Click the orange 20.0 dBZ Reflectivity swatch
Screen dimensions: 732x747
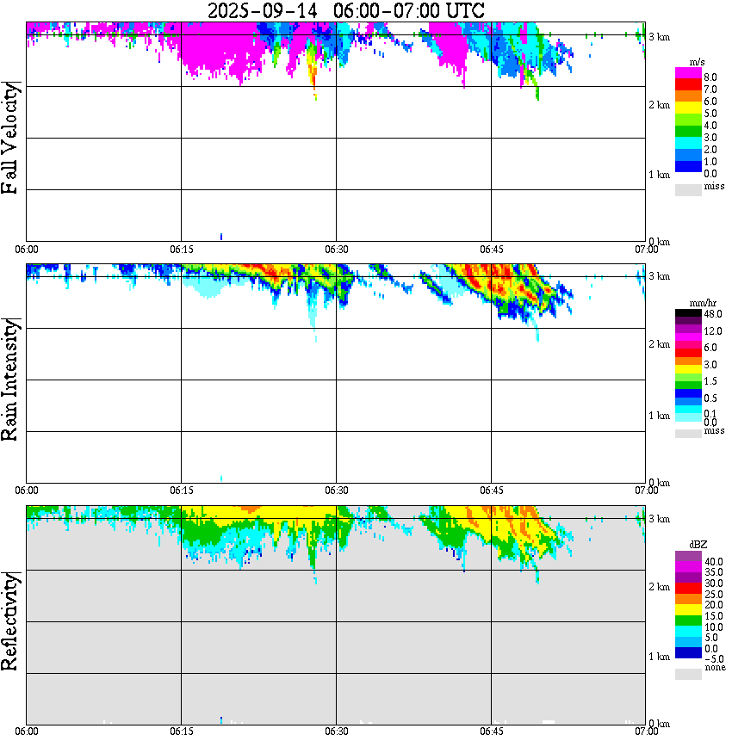coord(688,599)
